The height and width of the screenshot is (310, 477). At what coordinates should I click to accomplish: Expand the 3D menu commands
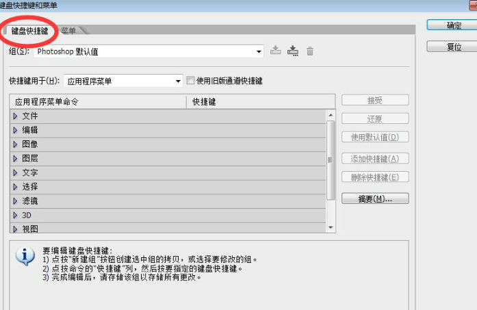point(15,215)
